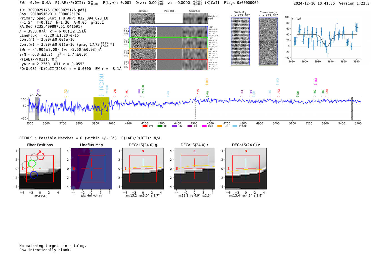Screen dimensions: 389x265
Task: Click the Flags:0x00000009 header text
Action: click(x=241, y=3)
